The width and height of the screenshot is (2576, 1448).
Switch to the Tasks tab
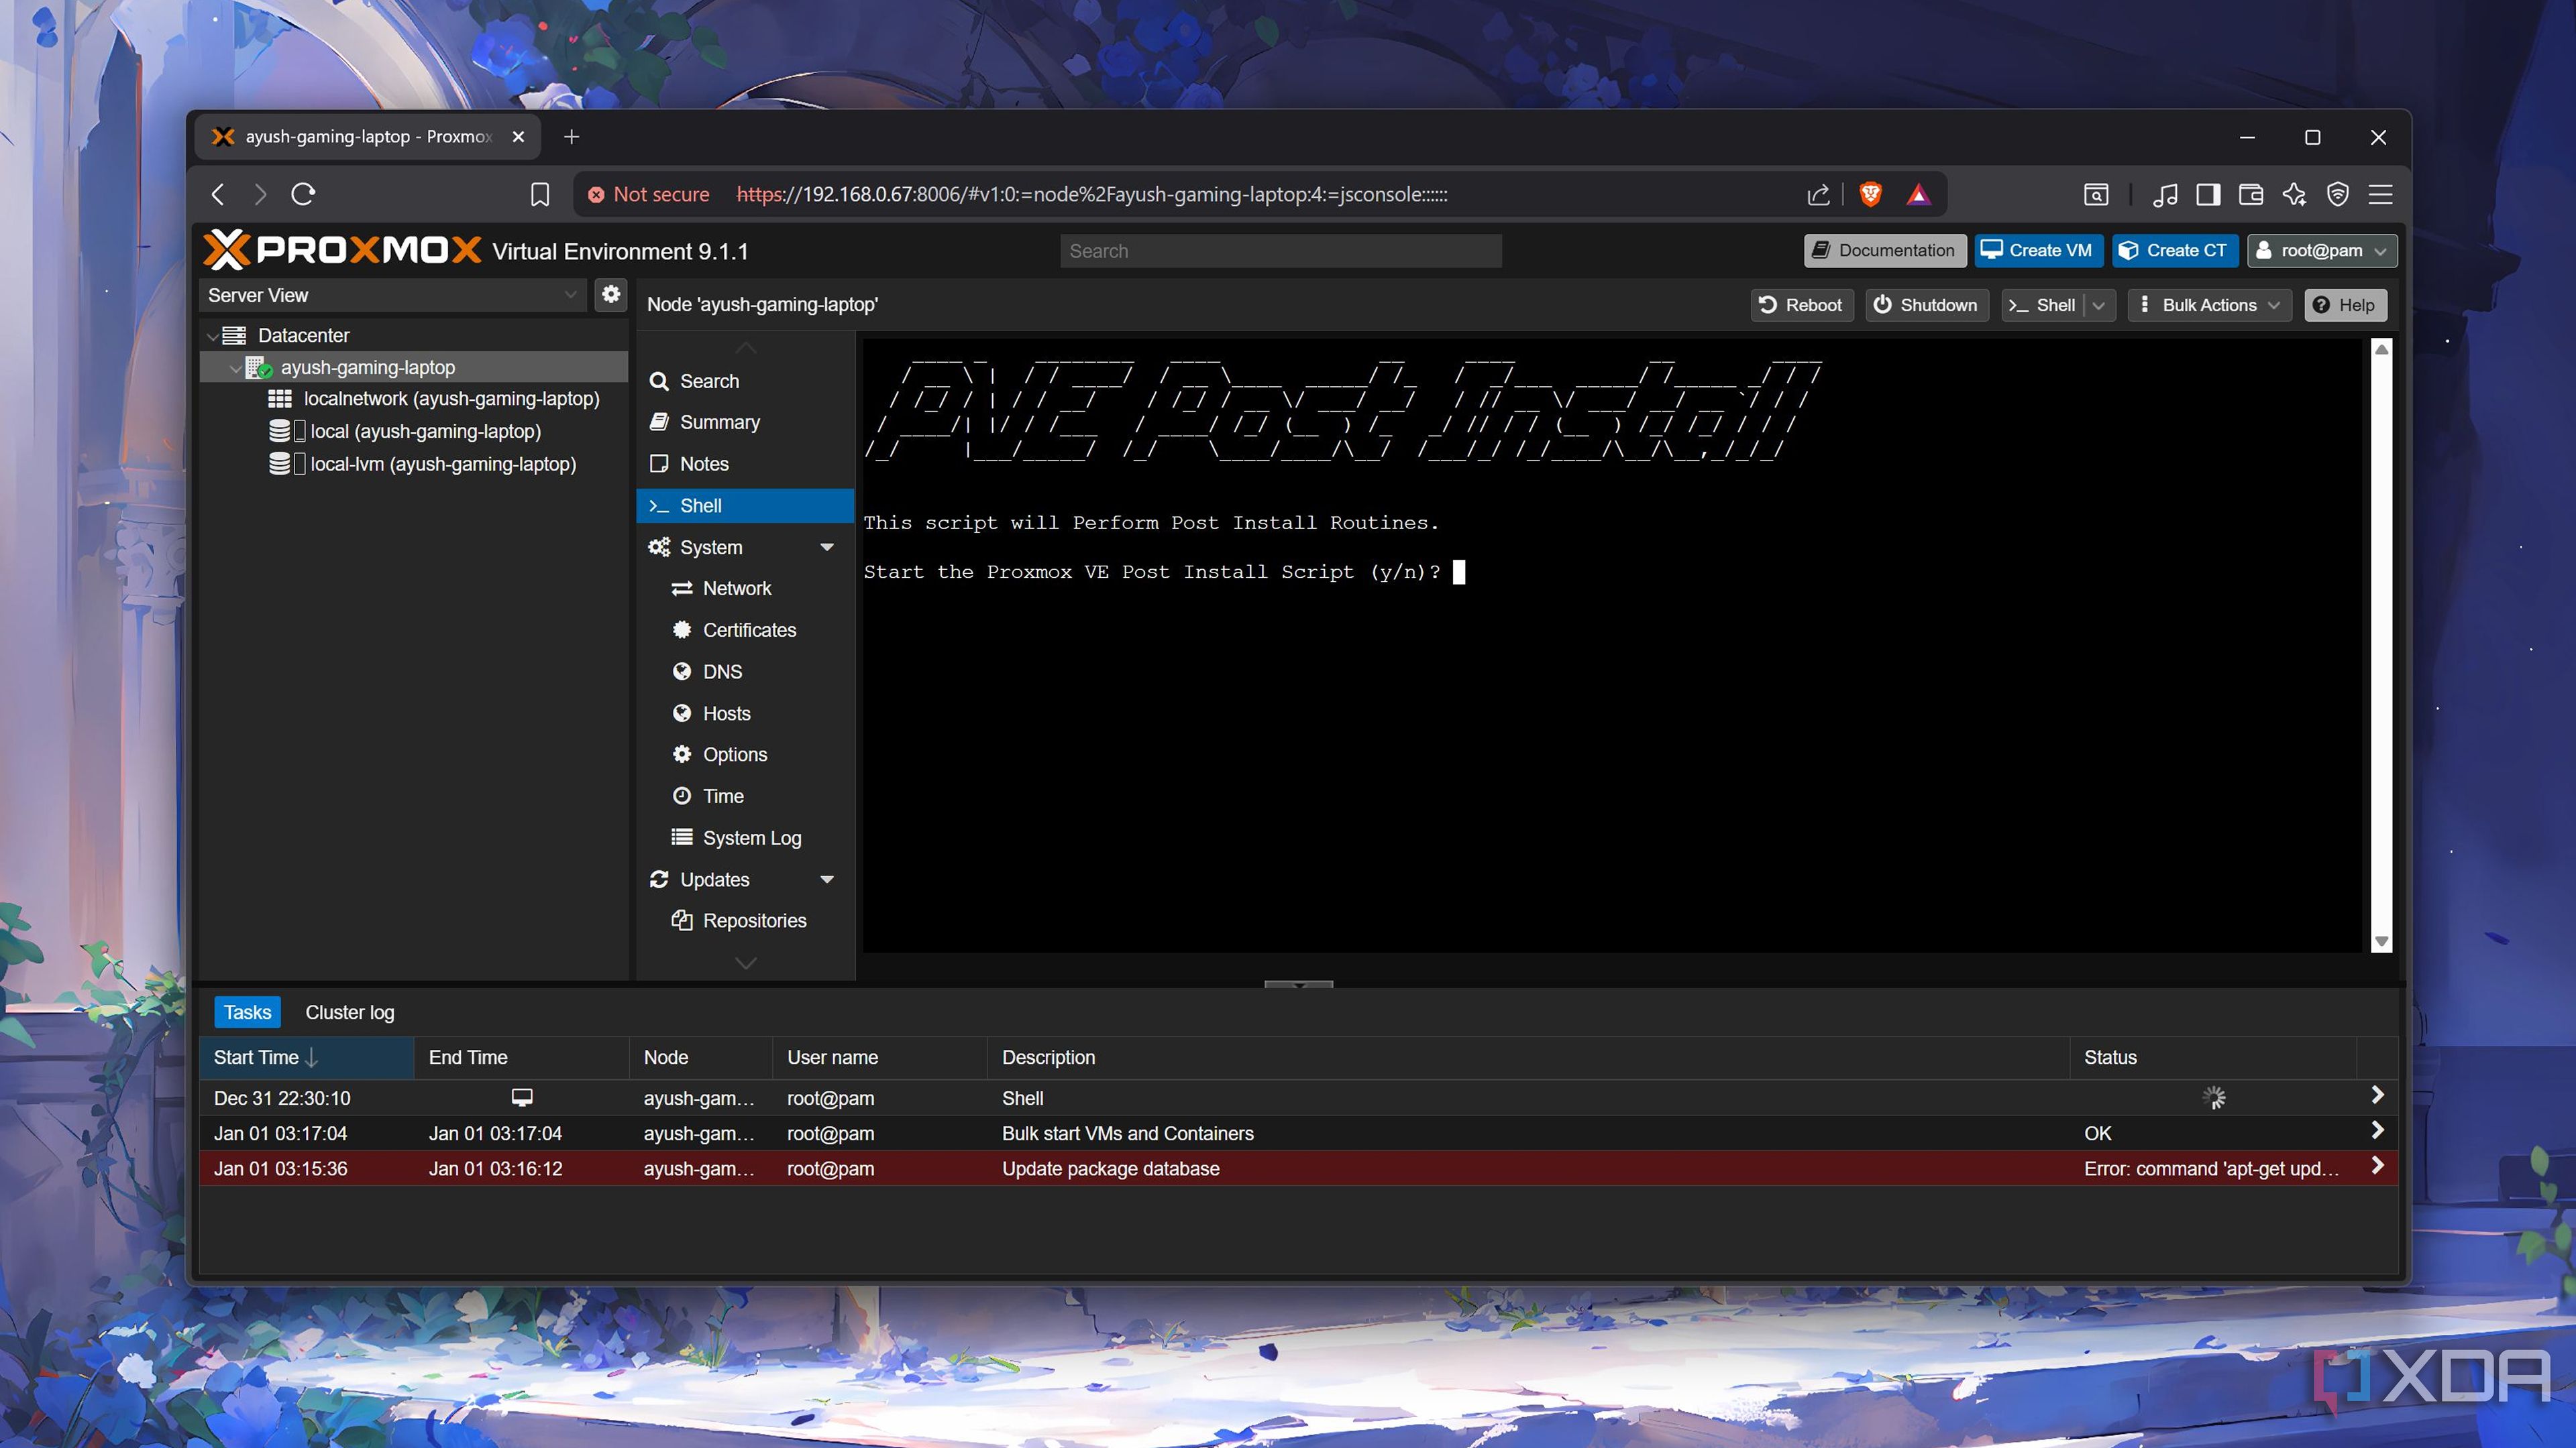[x=247, y=1012]
